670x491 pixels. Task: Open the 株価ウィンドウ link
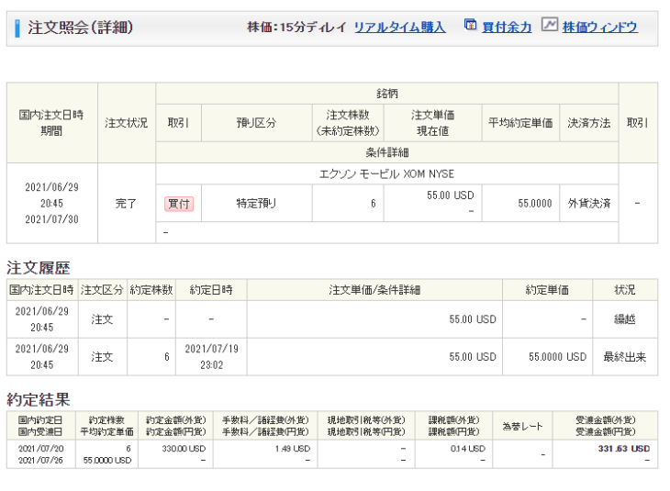[x=599, y=28]
